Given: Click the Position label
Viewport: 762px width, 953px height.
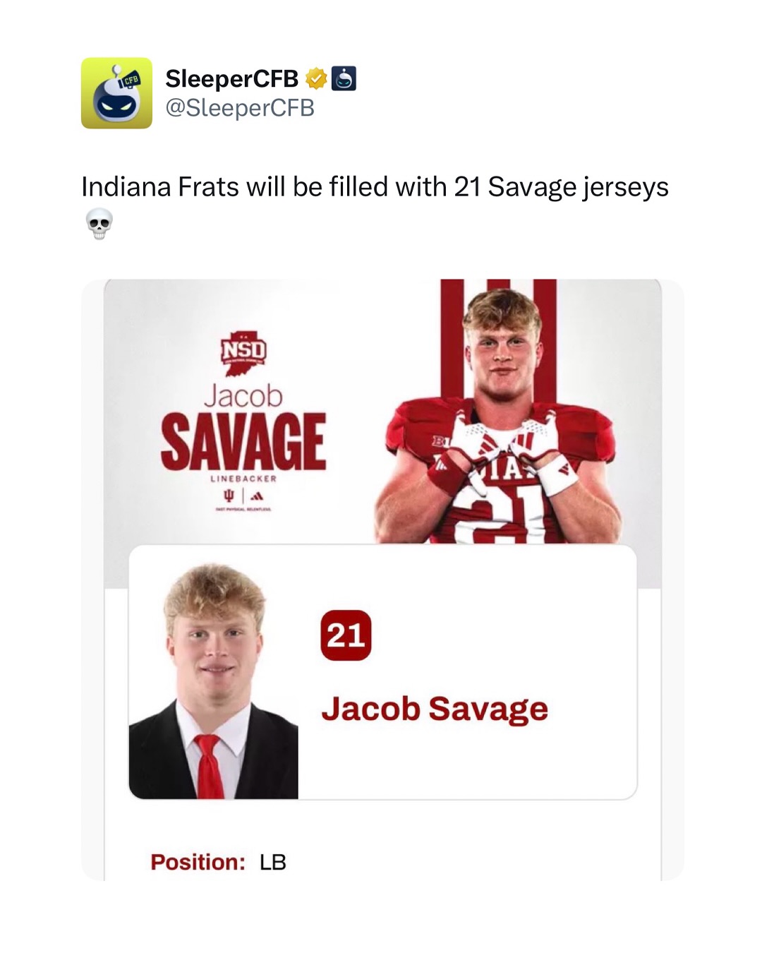Looking at the screenshot, I should (198, 862).
